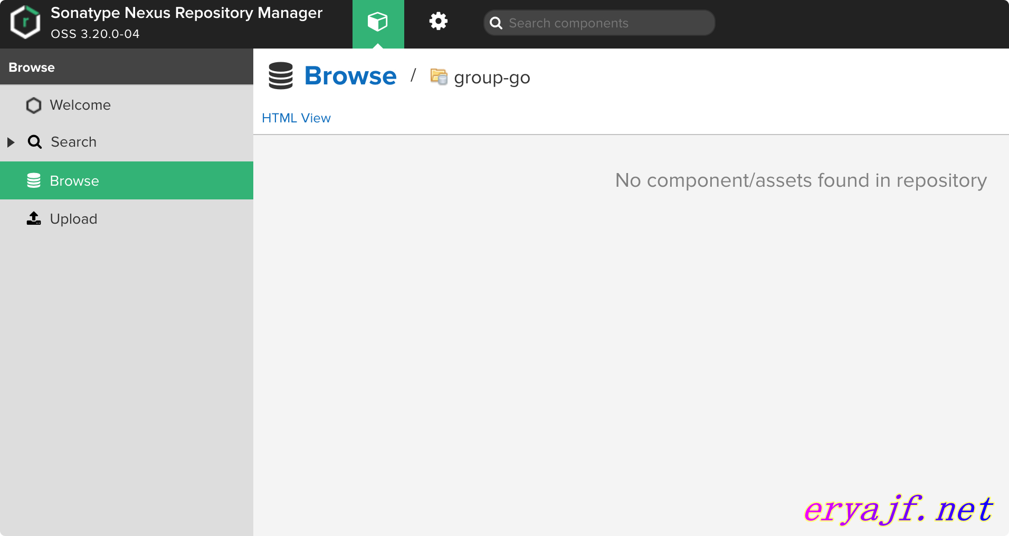
Task: Click the Upload arrow icon
Action: coord(34,218)
